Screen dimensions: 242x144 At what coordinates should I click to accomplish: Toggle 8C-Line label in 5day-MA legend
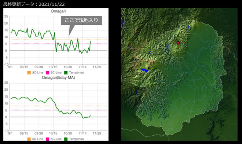[x=38, y=139]
